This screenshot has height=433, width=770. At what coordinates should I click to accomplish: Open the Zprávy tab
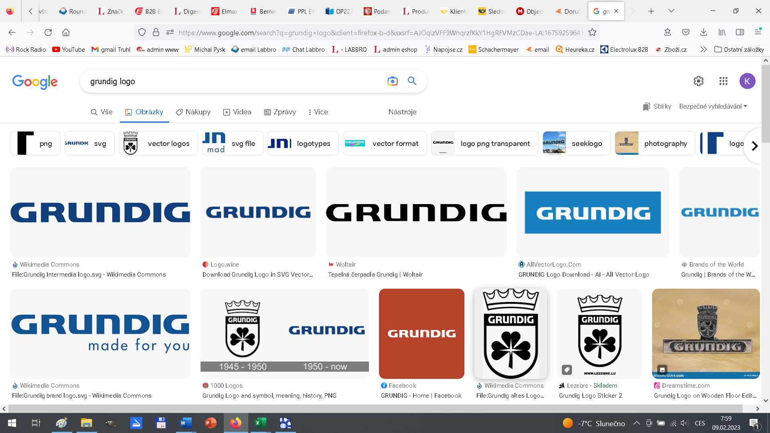[280, 112]
